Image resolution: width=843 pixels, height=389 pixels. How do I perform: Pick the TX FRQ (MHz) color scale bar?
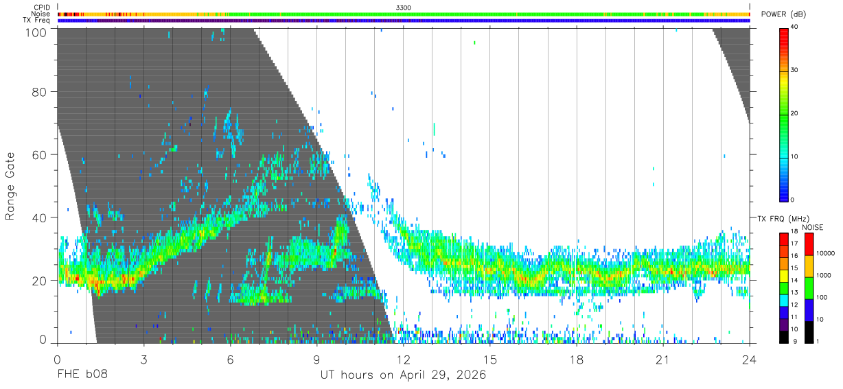[x=784, y=288]
